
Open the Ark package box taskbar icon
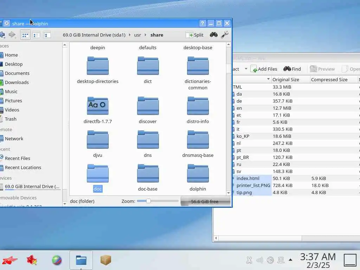click(105, 260)
